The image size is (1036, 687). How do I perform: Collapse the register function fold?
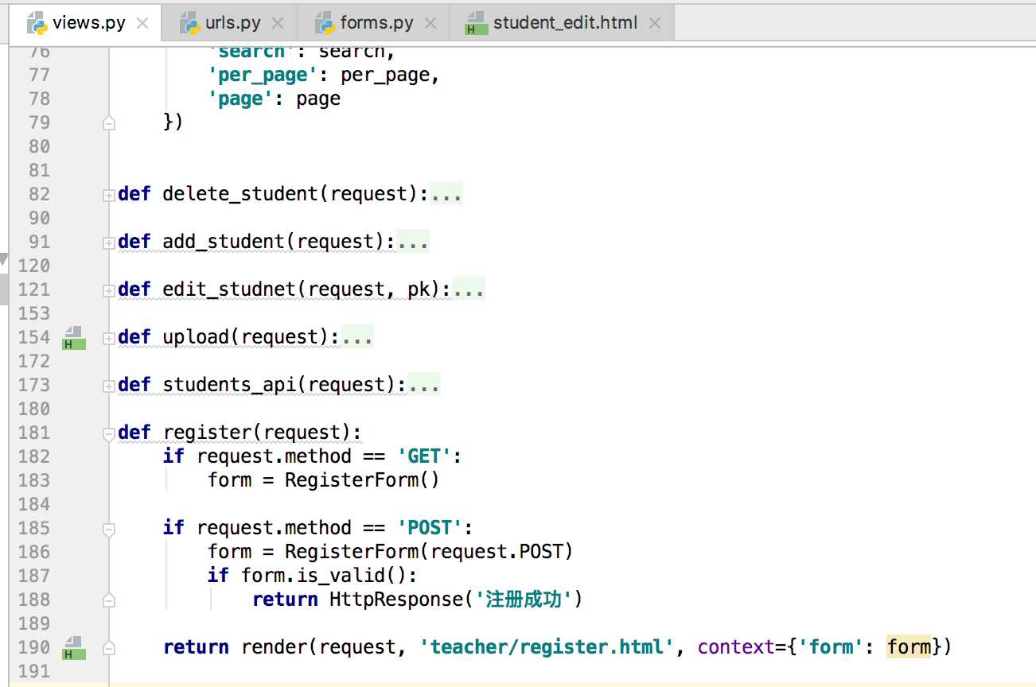click(x=109, y=433)
